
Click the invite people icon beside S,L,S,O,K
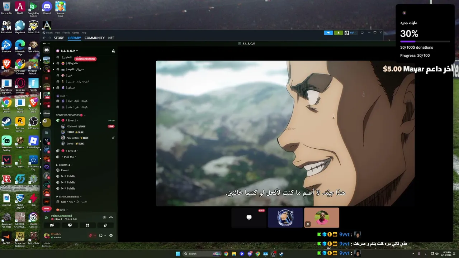(x=113, y=51)
